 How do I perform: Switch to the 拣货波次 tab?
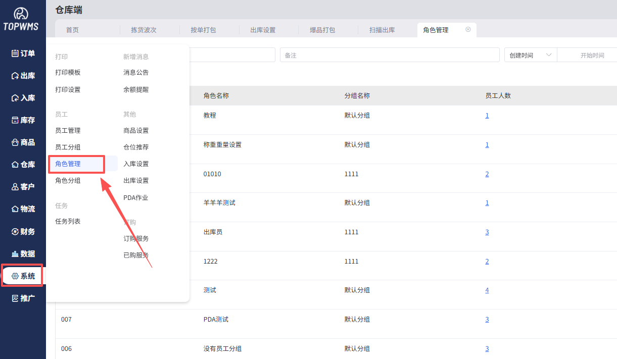pos(144,30)
